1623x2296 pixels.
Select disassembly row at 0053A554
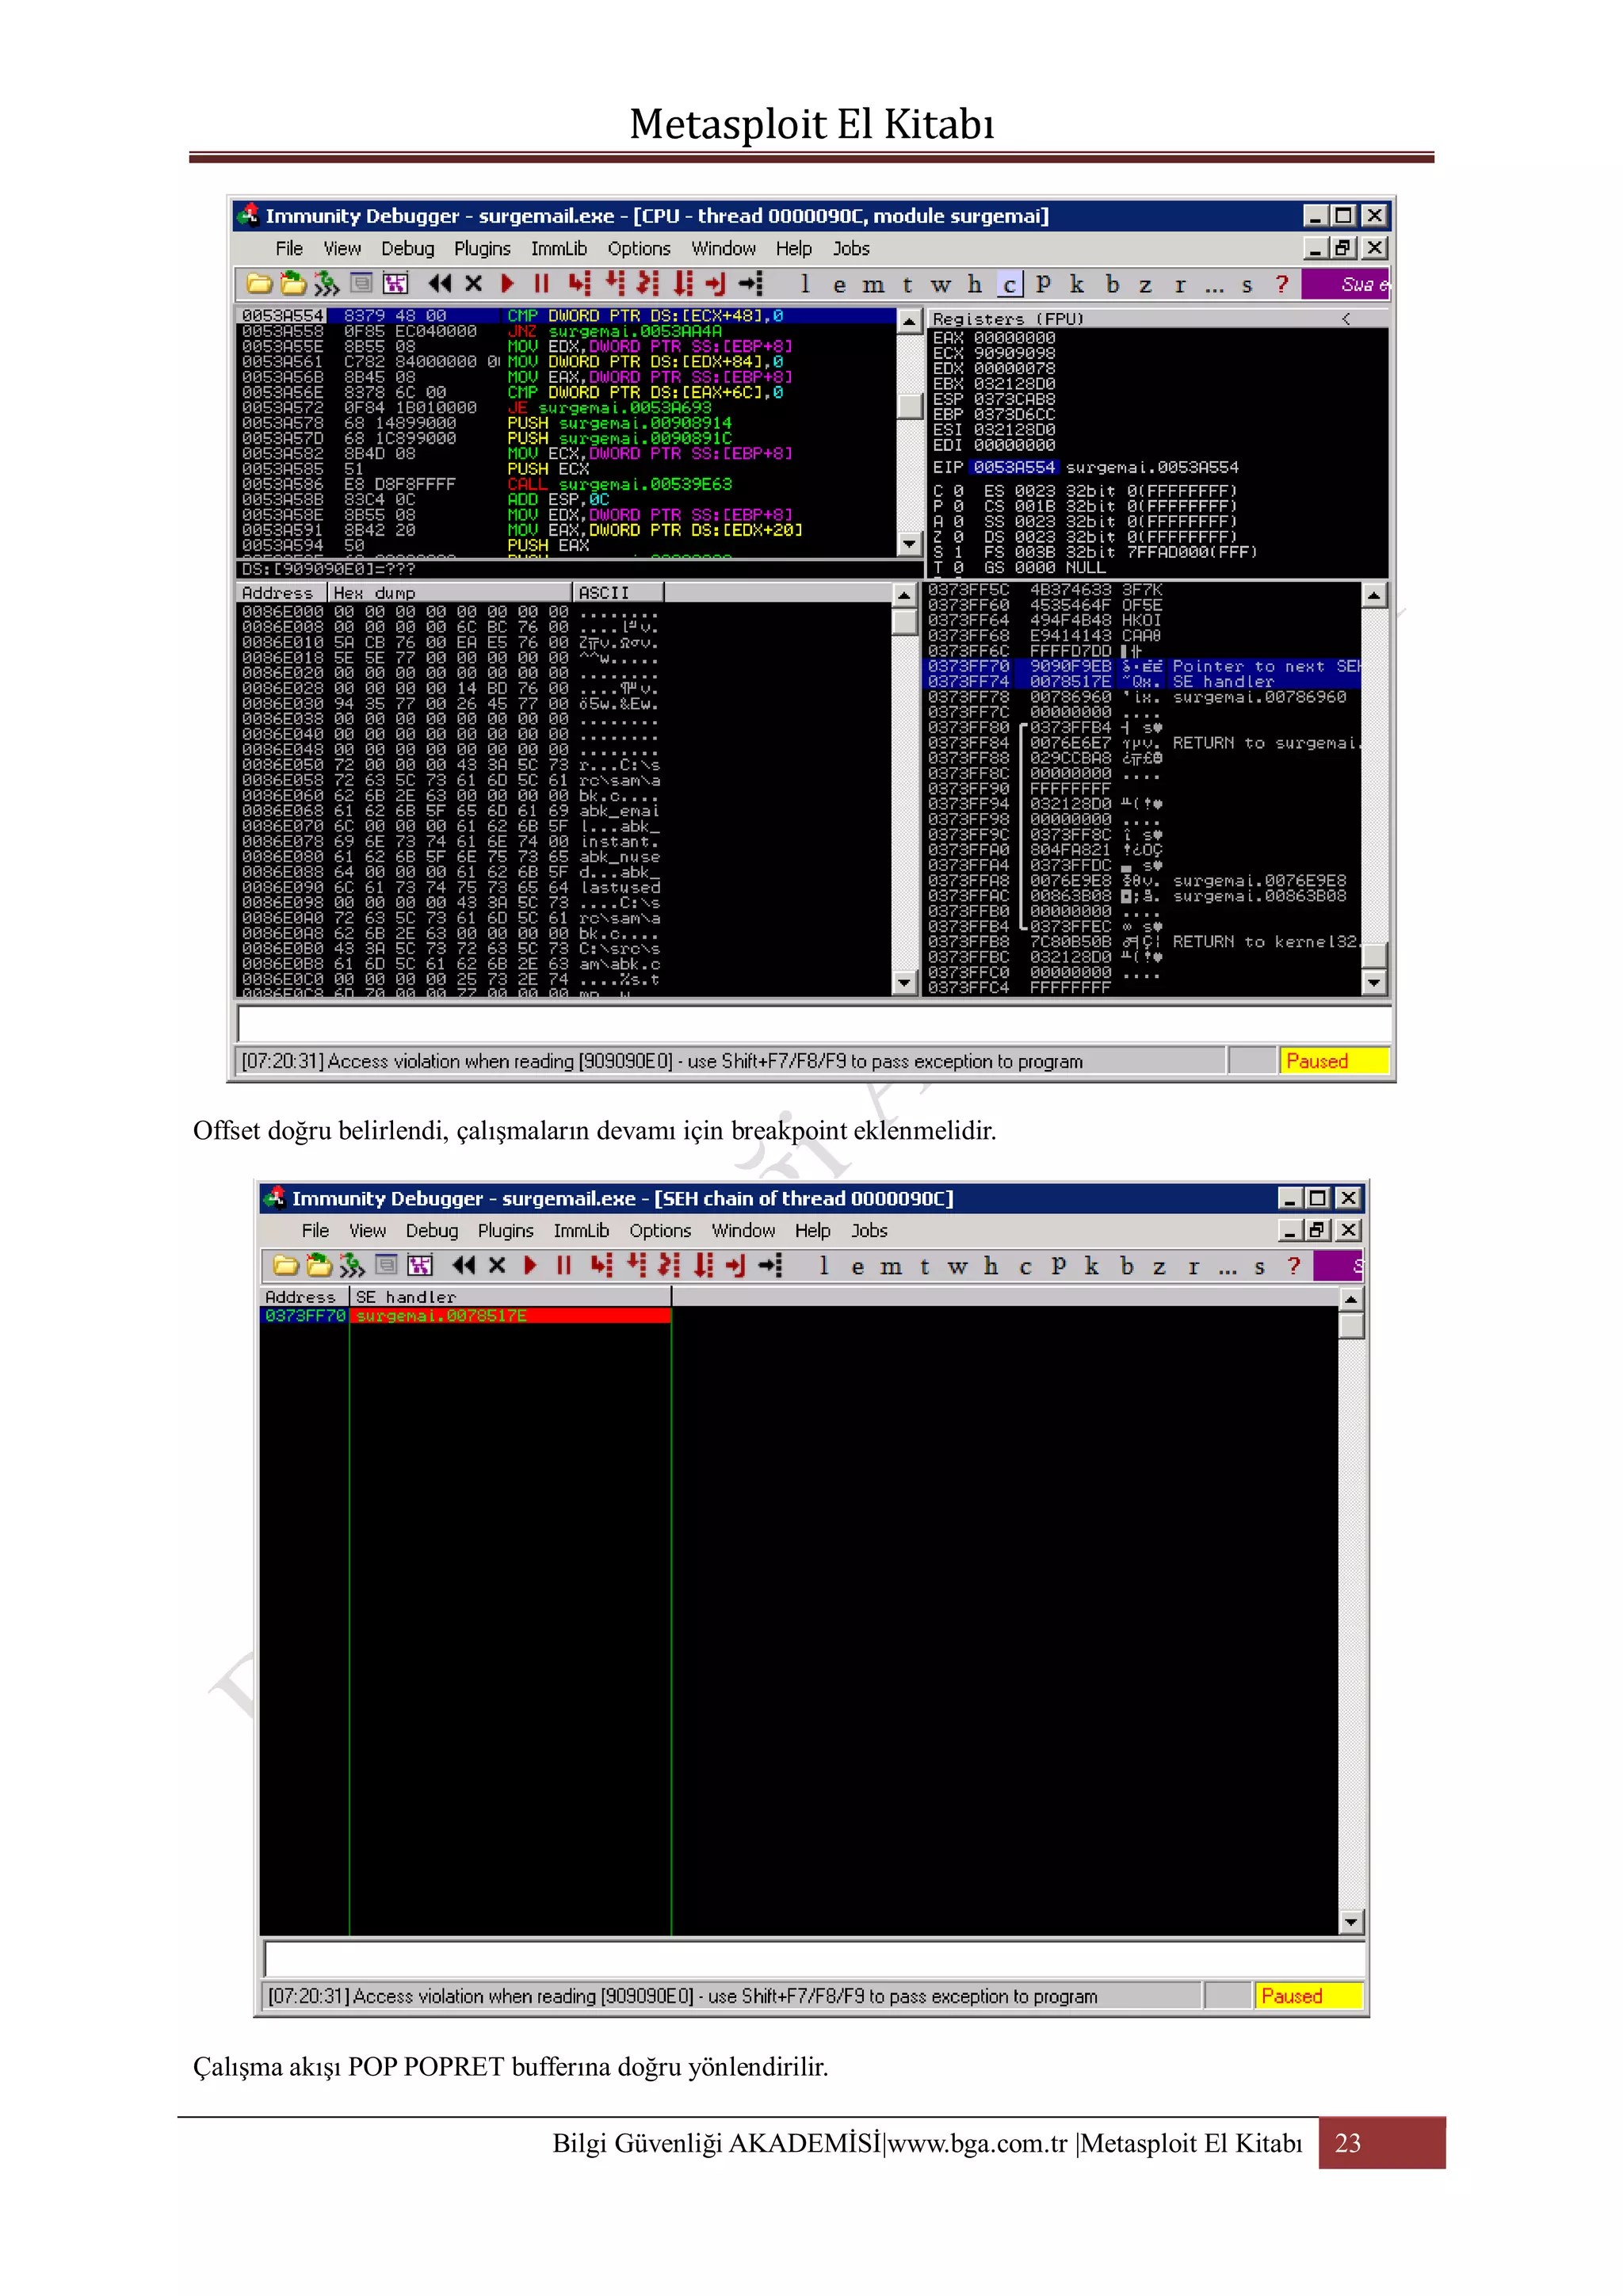click(x=567, y=316)
